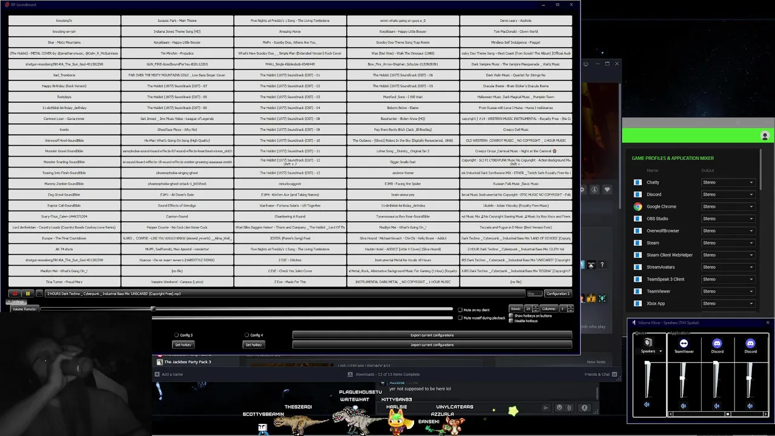Select The Jackbox Party Pack 3 in Steam library
The height and width of the screenshot is (436, 775).
click(188, 362)
